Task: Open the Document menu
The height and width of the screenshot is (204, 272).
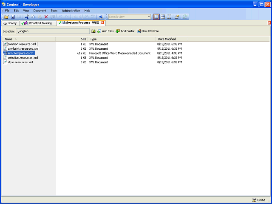Action: 40,11
